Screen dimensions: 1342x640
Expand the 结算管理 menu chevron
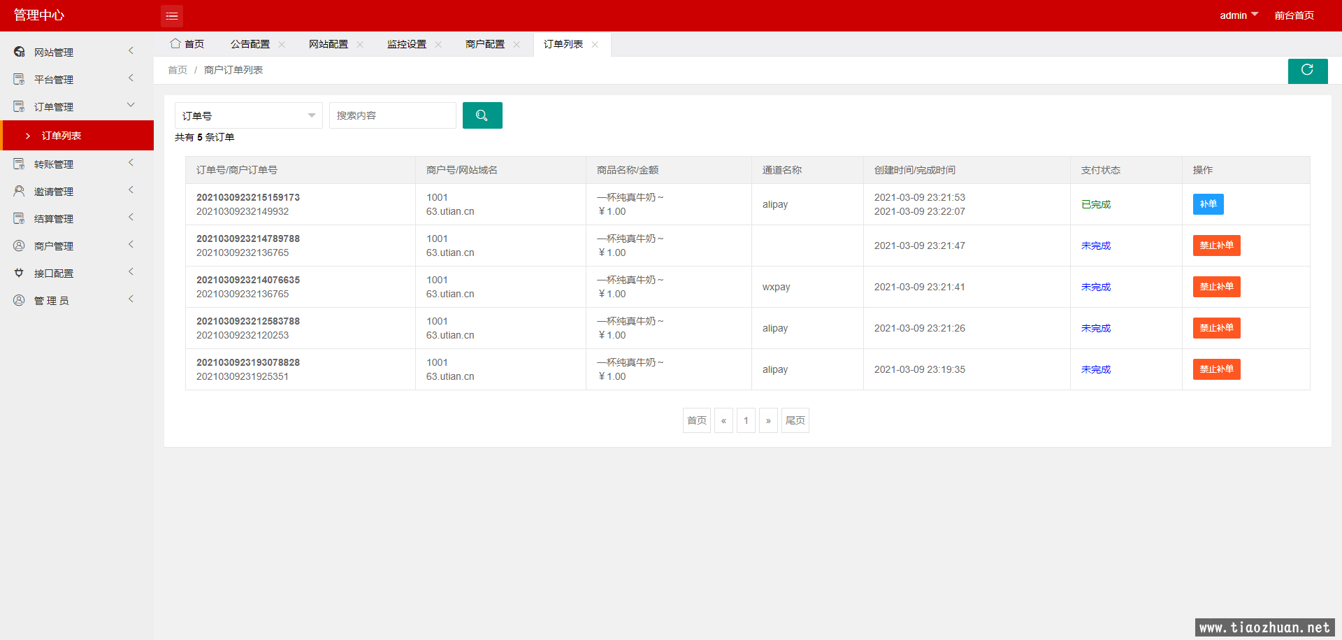131,217
